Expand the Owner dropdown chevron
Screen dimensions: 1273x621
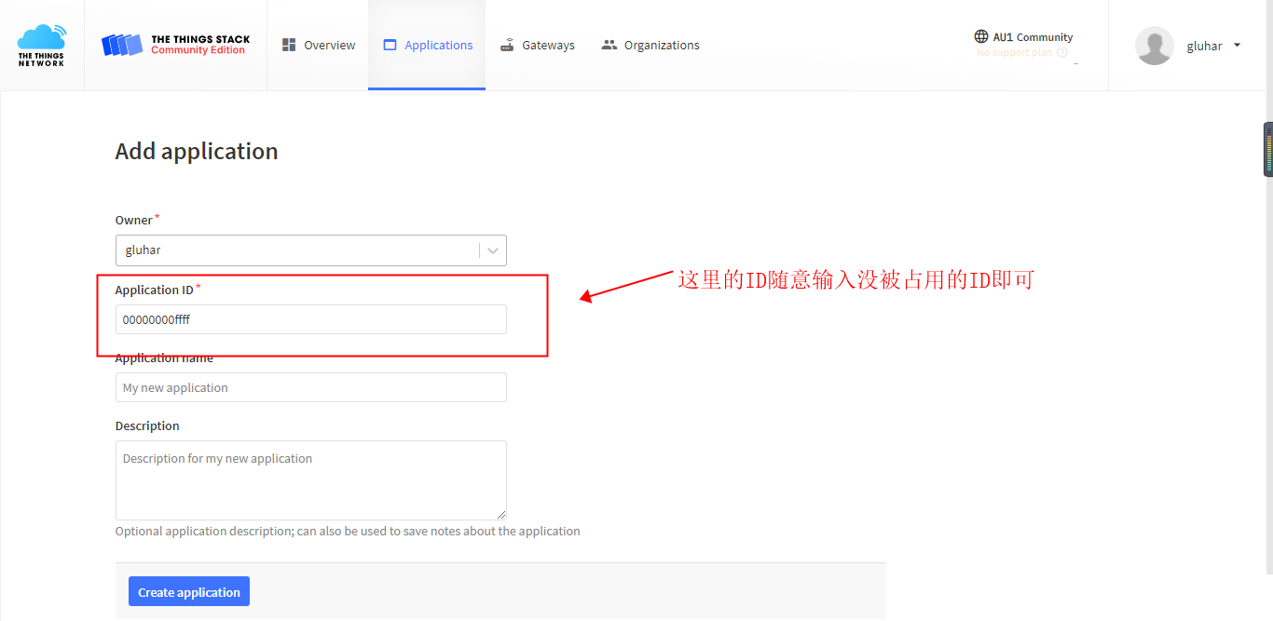pos(493,250)
